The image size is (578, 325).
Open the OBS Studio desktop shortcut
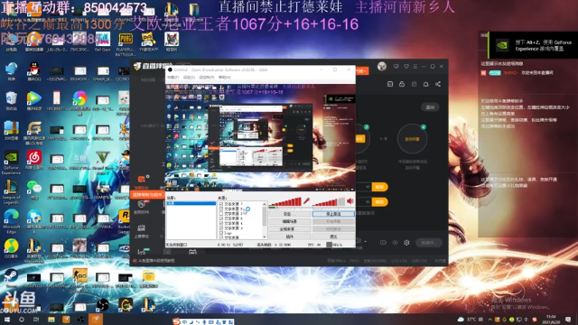pyautogui.click(x=102, y=305)
